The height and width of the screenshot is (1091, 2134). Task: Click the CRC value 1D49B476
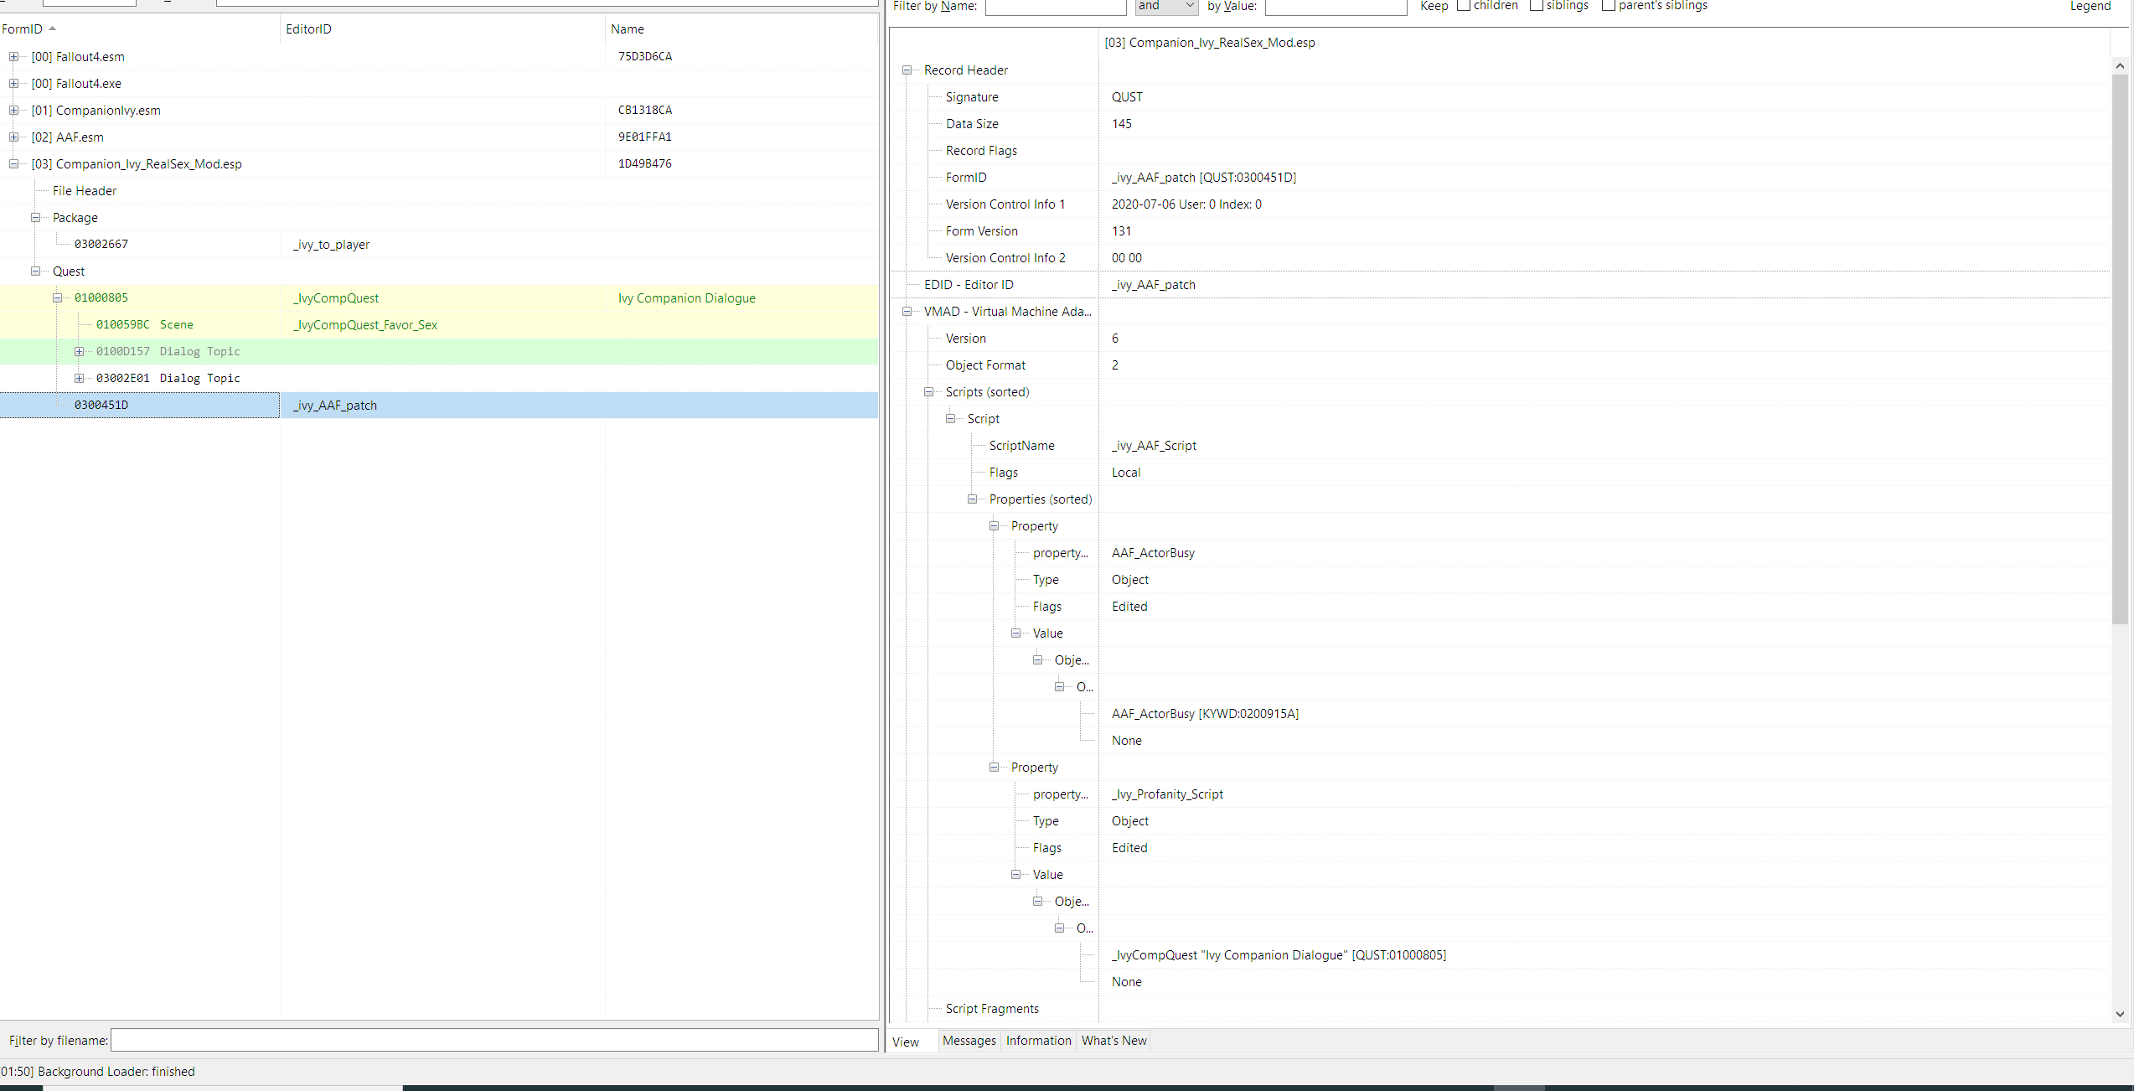645,164
